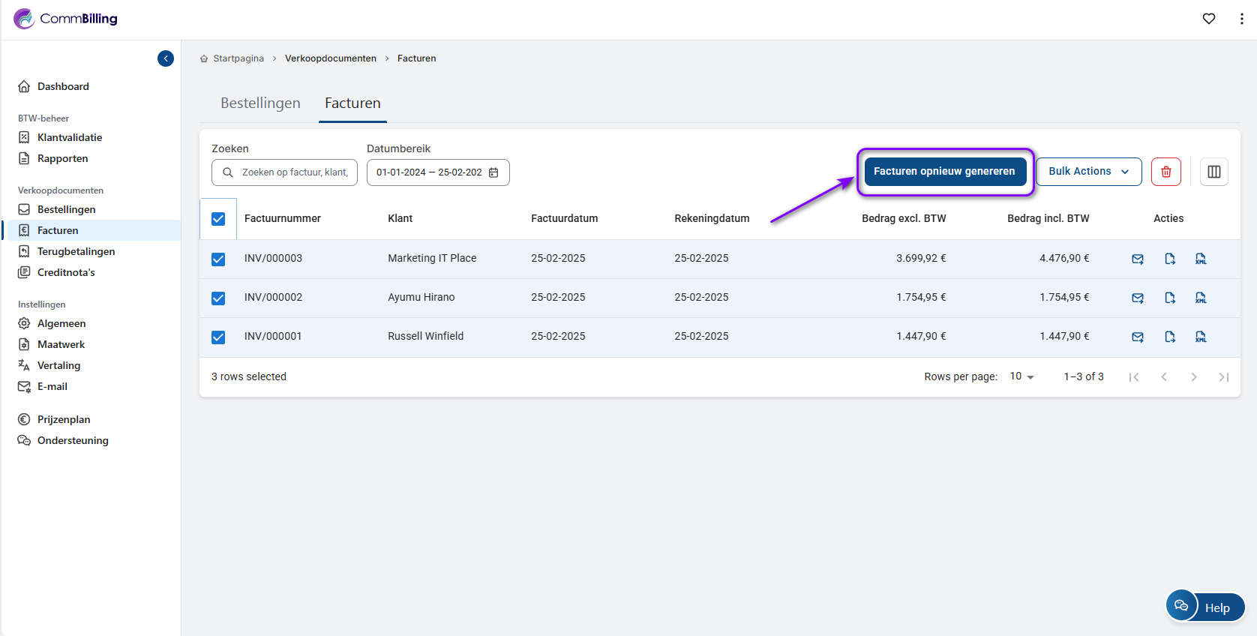Image resolution: width=1257 pixels, height=636 pixels.
Task: Click email icon for invoice INV/000003
Action: pos(1137,259)
